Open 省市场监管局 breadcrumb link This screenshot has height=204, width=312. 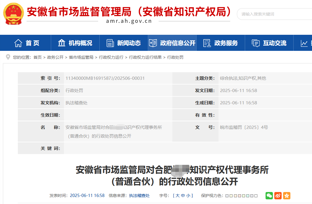pos(81,57)
